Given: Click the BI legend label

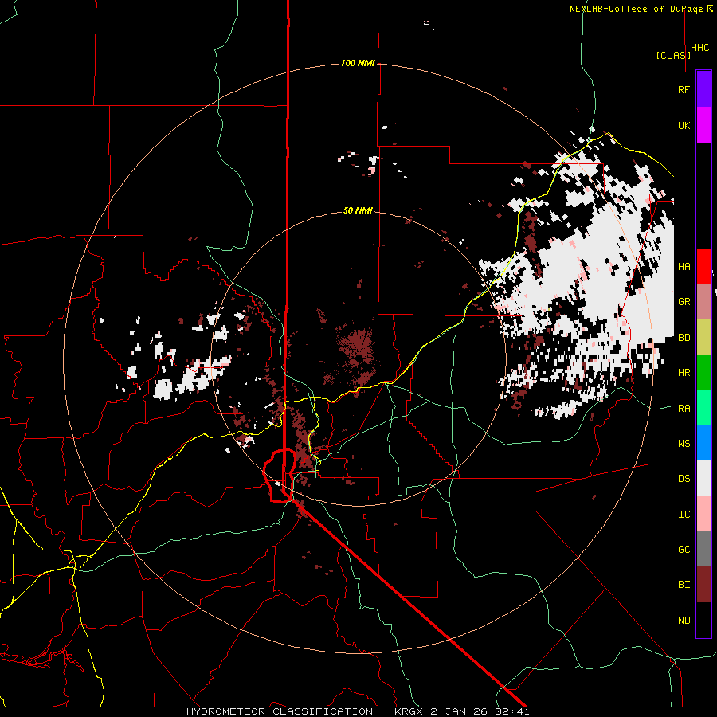Looking at the screenshot, I should (684, 585).
